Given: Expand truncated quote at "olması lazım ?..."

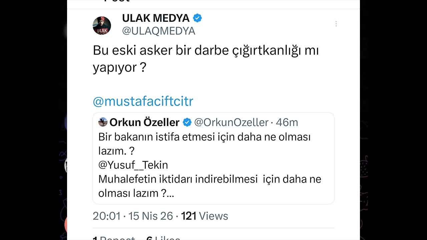Looking at the screenshot, I should click(136, 193).
